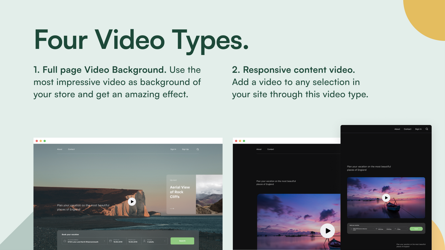Click yellow minimize dot of left browser mockup

click(41, 141)
